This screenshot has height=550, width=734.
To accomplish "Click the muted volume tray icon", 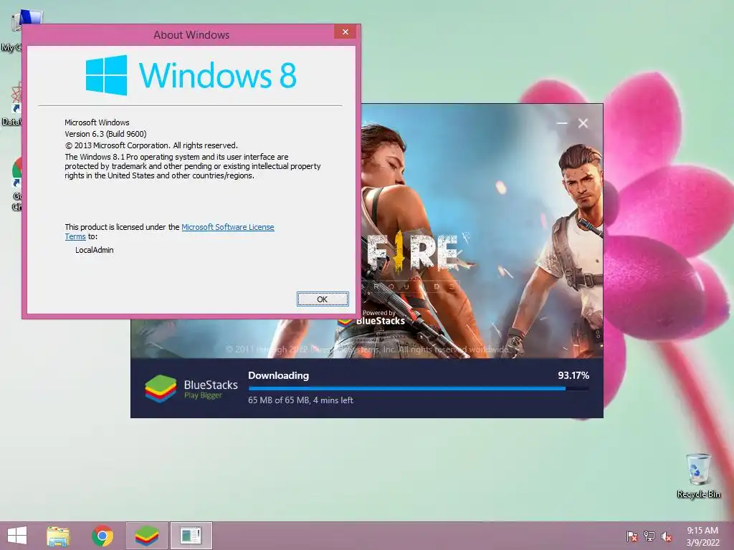I will pyautogui.click(x=667, y=536).
